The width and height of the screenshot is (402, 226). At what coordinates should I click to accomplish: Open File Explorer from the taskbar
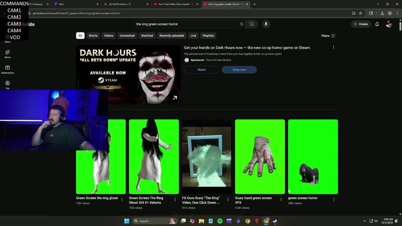coord(201,221)
